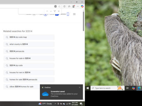142x106 pixels.
Task: Click the Edge extensions icon
Action: (64, 6)
